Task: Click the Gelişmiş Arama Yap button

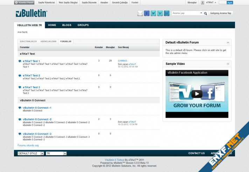Action: [x=221, y=13]
